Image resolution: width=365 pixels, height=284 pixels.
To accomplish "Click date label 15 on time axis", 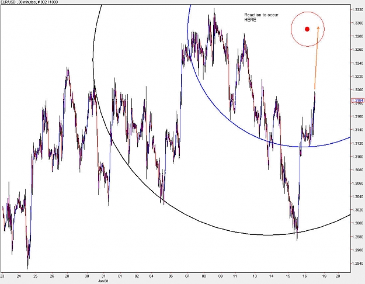I will (x=288, y=276).
